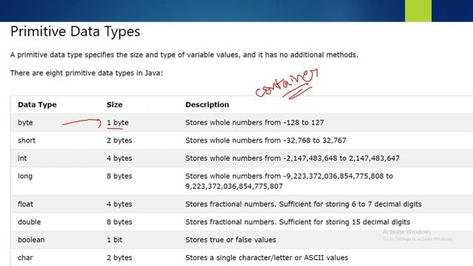Image resolution: width=473 pixels, height=266 pixels.
Task: Click the 'short' data type cell
Action: click(27, 140)
